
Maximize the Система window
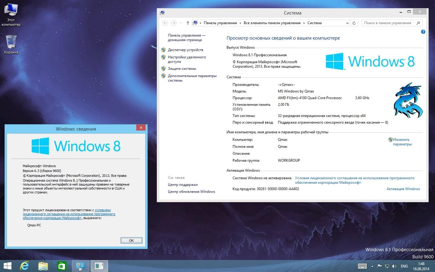409,12
